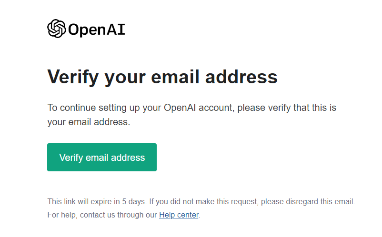Click the word "email" in the large heading
The image size is (382, 237).
[175, 77]
